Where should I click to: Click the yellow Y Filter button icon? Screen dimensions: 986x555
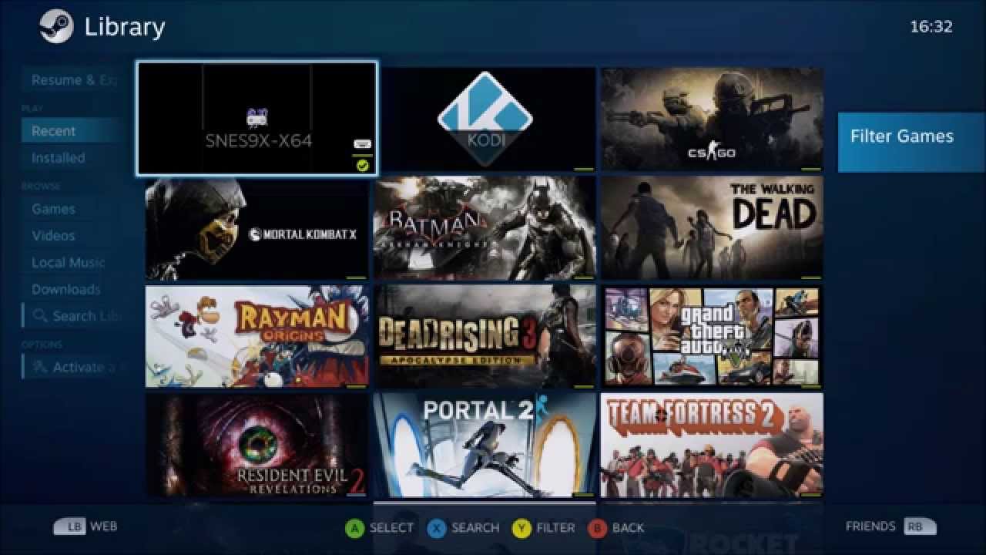[521, 528]
